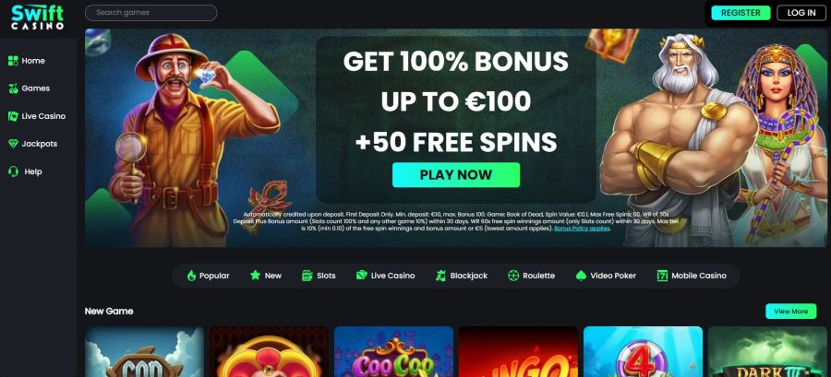Select the Popular flame icon
The height and width of the screenshot is (377, 831).
pyautogui.click(x=191, y=276)
